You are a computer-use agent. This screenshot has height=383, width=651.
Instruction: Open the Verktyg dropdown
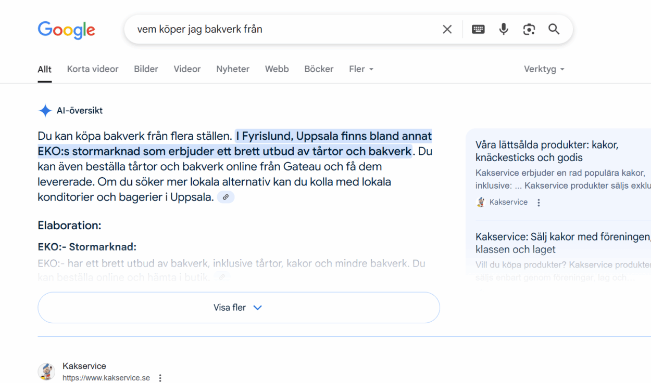pyautogui.click(x=544, y=69)
